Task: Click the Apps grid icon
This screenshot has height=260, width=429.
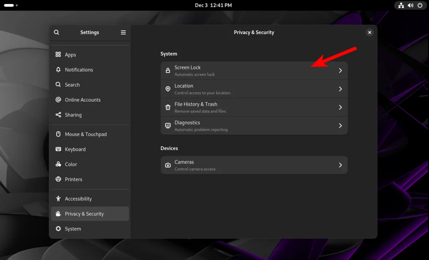Action: coord(58,54)
